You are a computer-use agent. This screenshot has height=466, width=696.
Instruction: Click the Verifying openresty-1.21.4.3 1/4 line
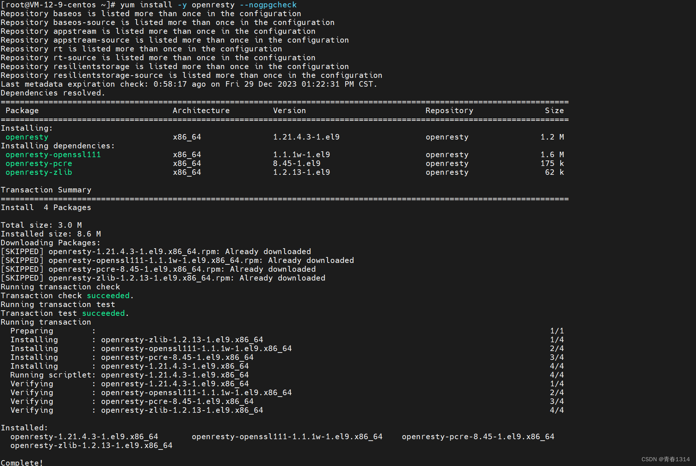tap(287, 384)
